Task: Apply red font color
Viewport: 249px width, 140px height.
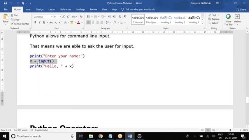Action: coord(79,23)
